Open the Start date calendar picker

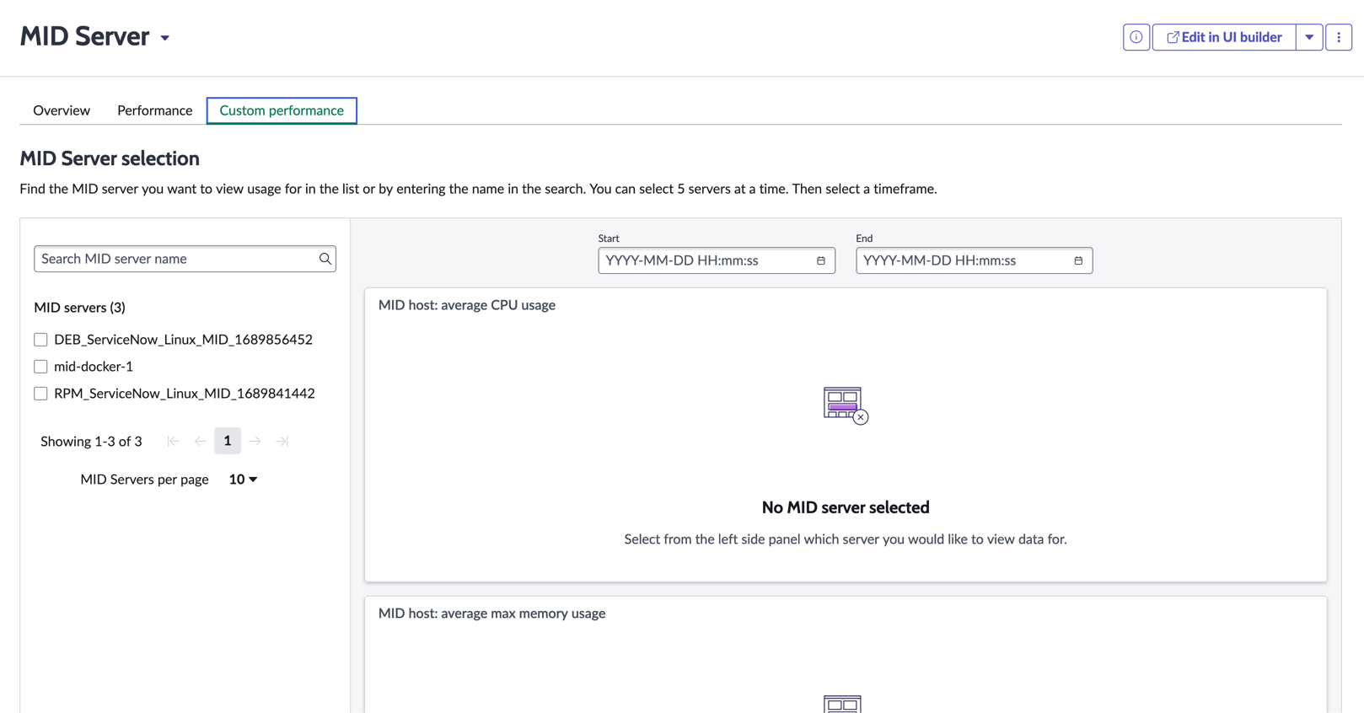821,260
